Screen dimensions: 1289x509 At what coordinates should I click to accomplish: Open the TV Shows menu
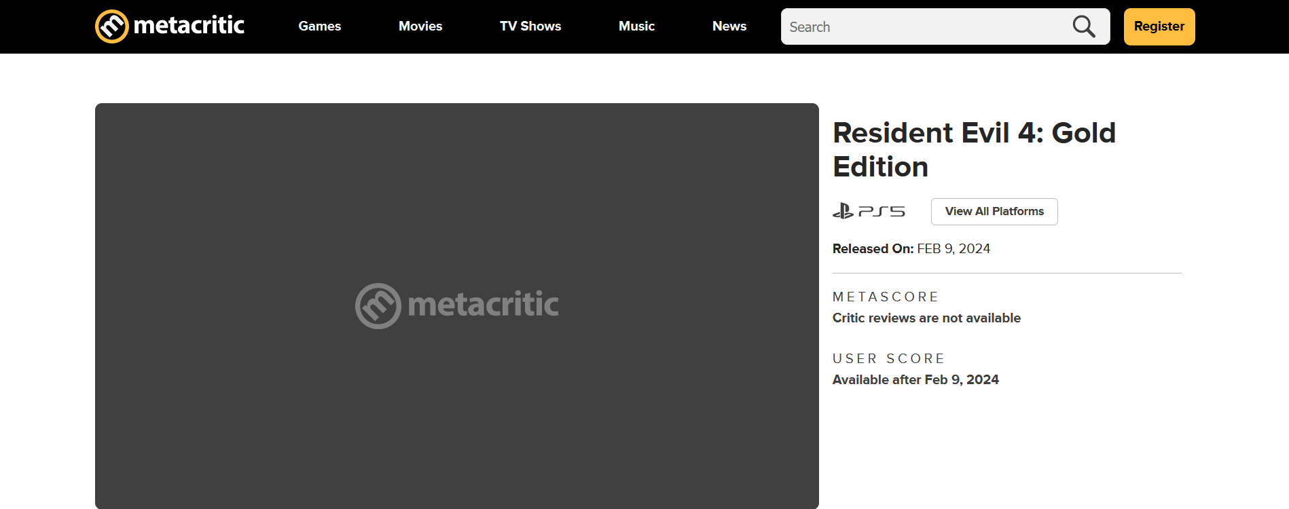pos(530,26)
